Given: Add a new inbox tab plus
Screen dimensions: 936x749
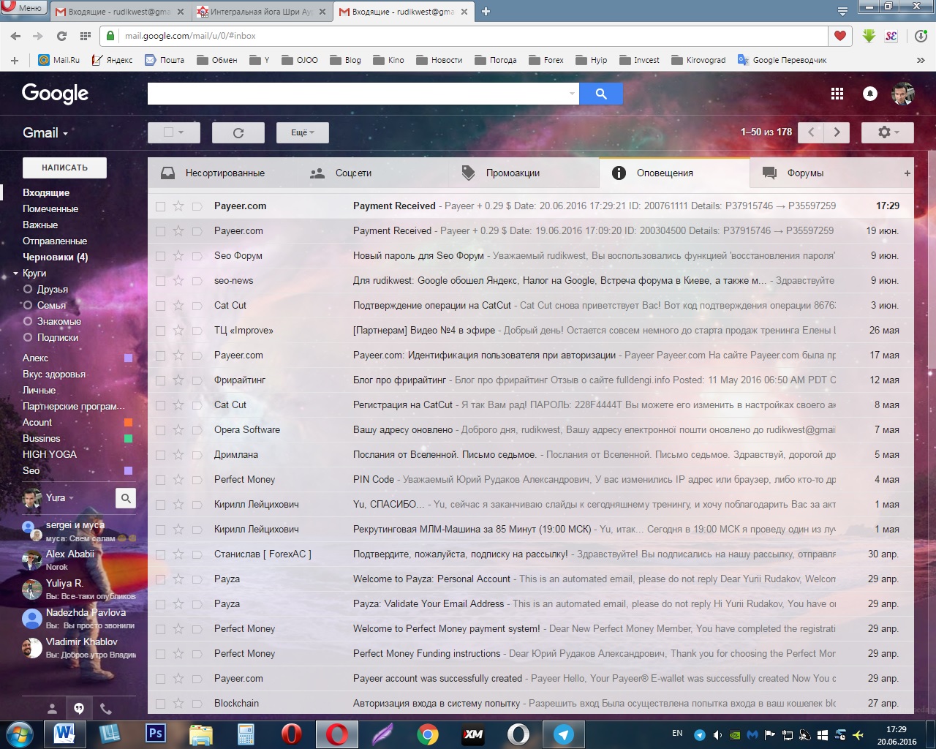Looking at the screenshot, I should (x=907, y=173).
